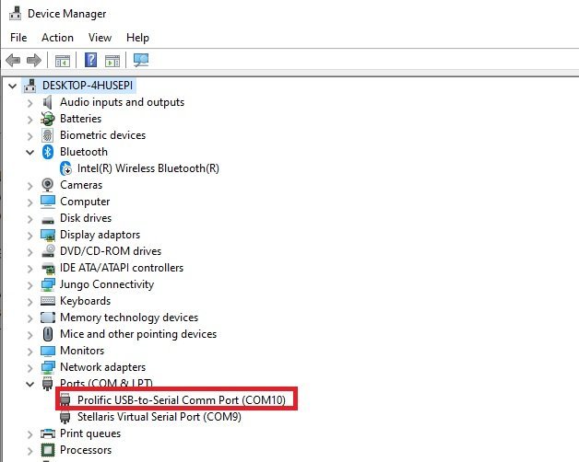Viewport: 579px width, 462px height.
Task: Select the DVD/CD-ROM drives label
Action: click(x=111, y=251)
